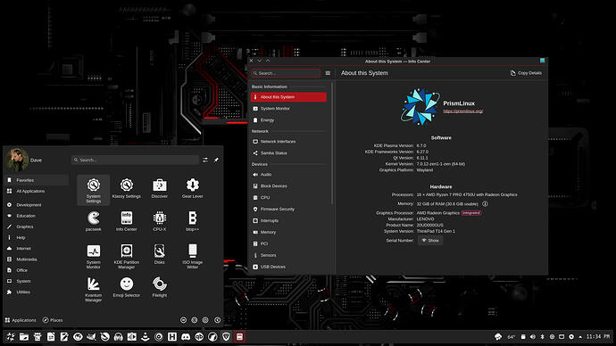The image size is (616, 346).
Task: Launch KDE Partition Manager
Action: [x=127, y=257]
